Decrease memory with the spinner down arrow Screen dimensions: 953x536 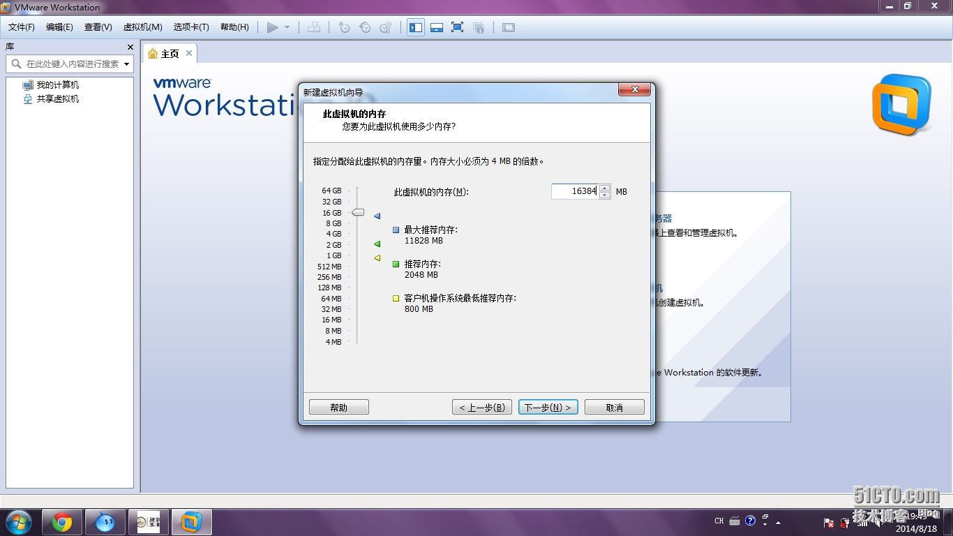tap(605, 195)
